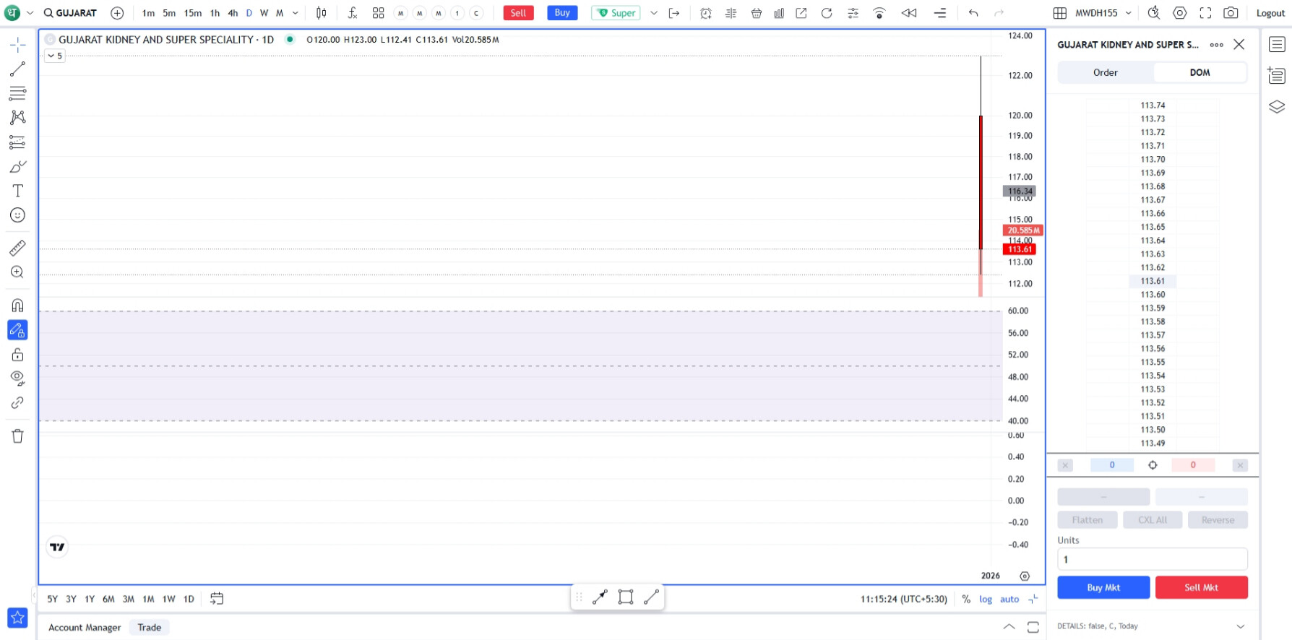Select the 113.61 price row in DOM
The height and width of the screenshot is (640, 1292).
(x=1153, y=281)
